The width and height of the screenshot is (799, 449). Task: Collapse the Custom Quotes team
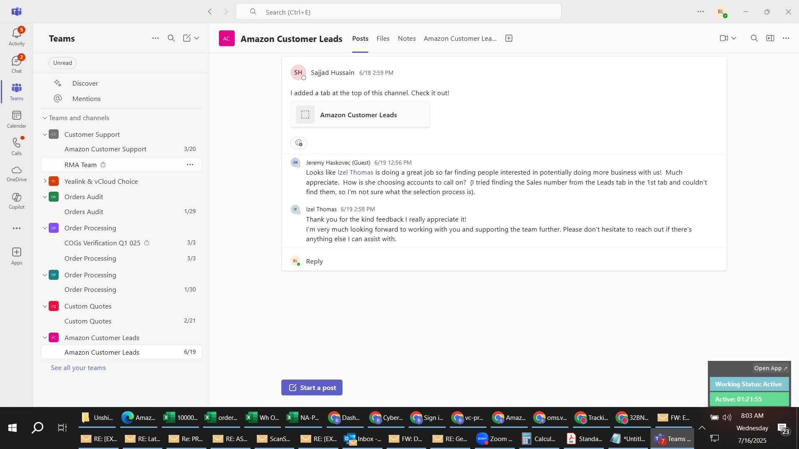point(45,306)
